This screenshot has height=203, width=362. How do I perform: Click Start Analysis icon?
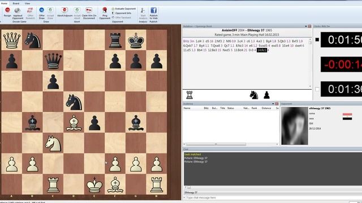click(x=143, y=13)
